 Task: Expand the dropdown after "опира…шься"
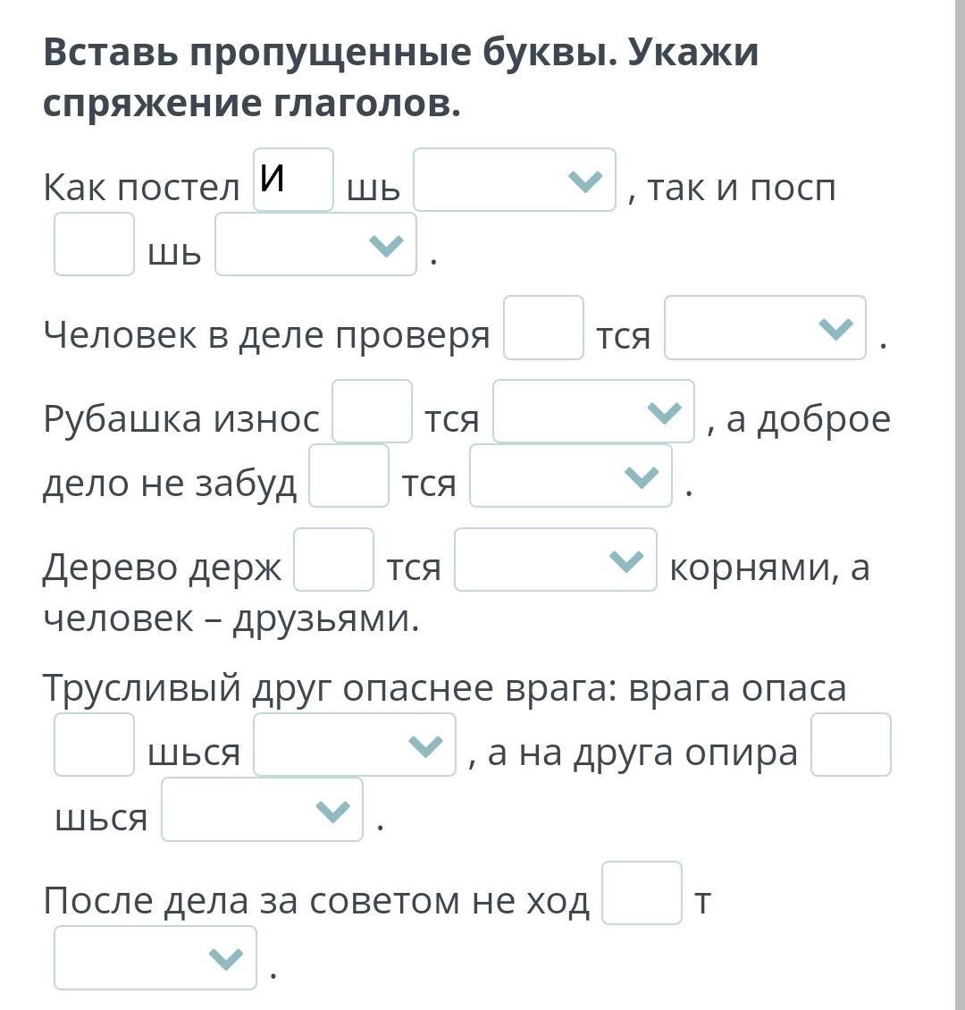(262, 809)
